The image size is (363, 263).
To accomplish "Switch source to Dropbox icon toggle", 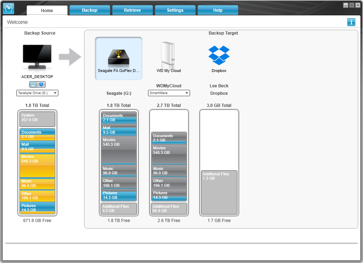I will coord(41,84).
